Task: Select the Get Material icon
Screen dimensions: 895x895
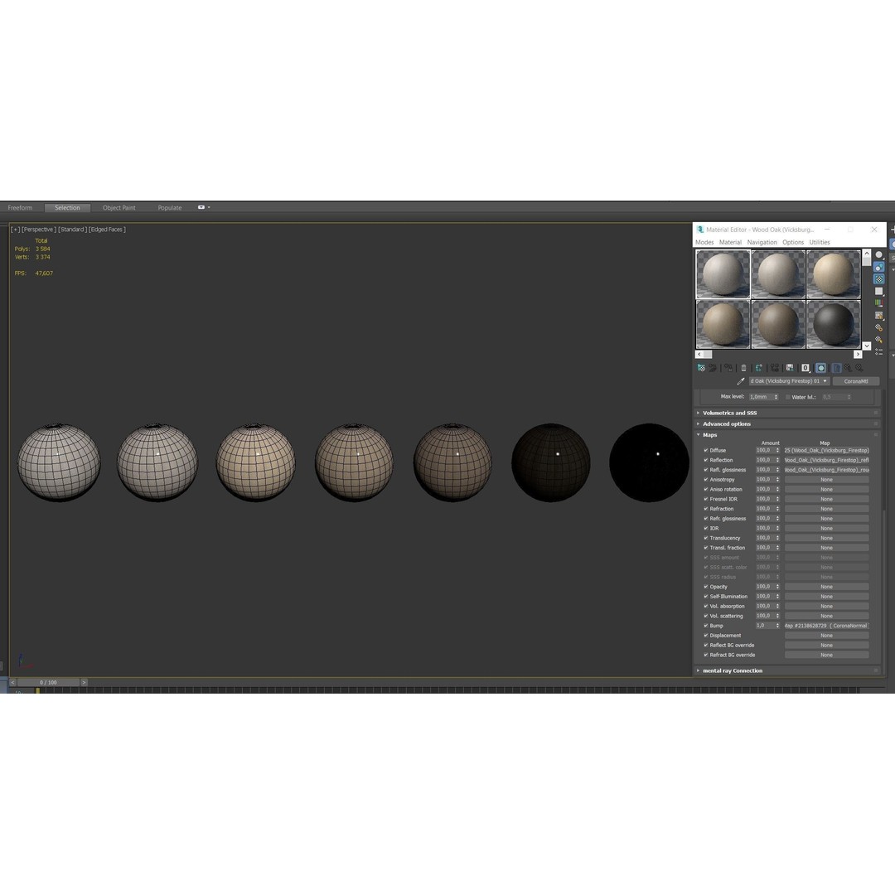Action: [701, 367]
